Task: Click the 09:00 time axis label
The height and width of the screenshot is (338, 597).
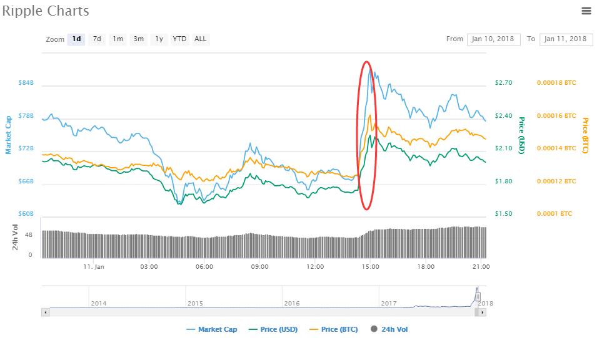Action: (259, 267)
